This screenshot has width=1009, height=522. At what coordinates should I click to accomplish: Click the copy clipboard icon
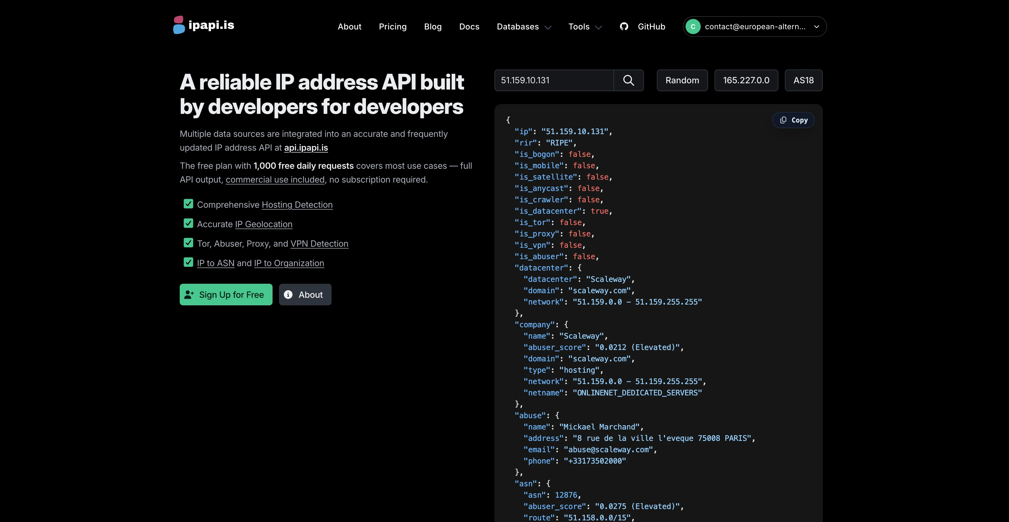click(783, 120)
